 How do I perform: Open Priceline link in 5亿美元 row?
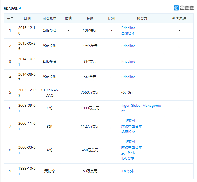coord(128,77)
